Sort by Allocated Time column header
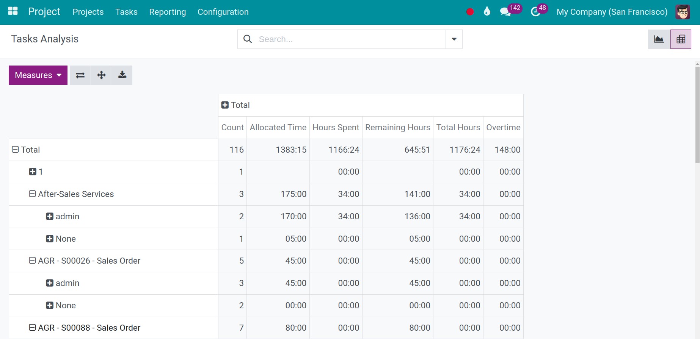This screenshot has width=700, height=339. pyautogui.click(x=278, y=128)
